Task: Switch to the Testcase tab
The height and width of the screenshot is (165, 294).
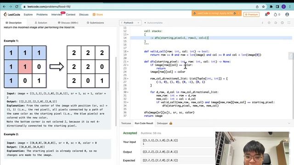Action: (126, 123)
